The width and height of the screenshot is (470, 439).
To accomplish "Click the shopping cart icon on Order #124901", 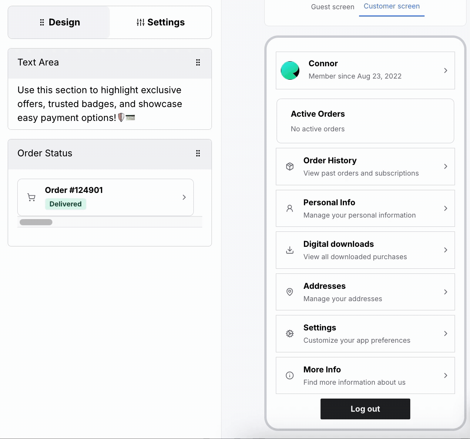I will click(x=32, y=198).
